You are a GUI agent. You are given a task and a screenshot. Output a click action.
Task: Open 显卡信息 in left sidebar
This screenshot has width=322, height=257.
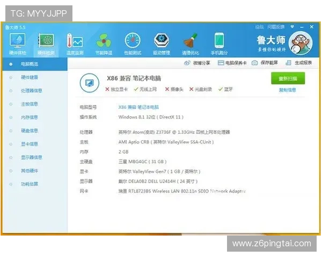30,144
